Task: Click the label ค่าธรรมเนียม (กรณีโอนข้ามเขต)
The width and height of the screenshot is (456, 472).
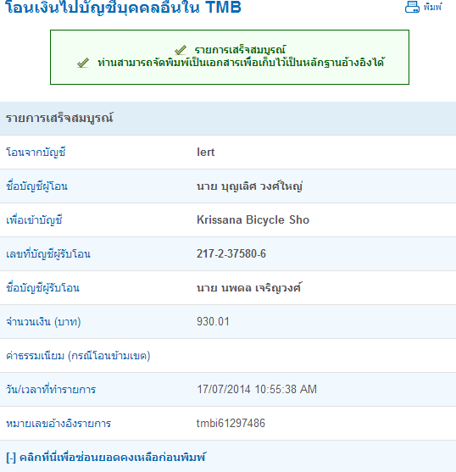Action: coord(78,356)
